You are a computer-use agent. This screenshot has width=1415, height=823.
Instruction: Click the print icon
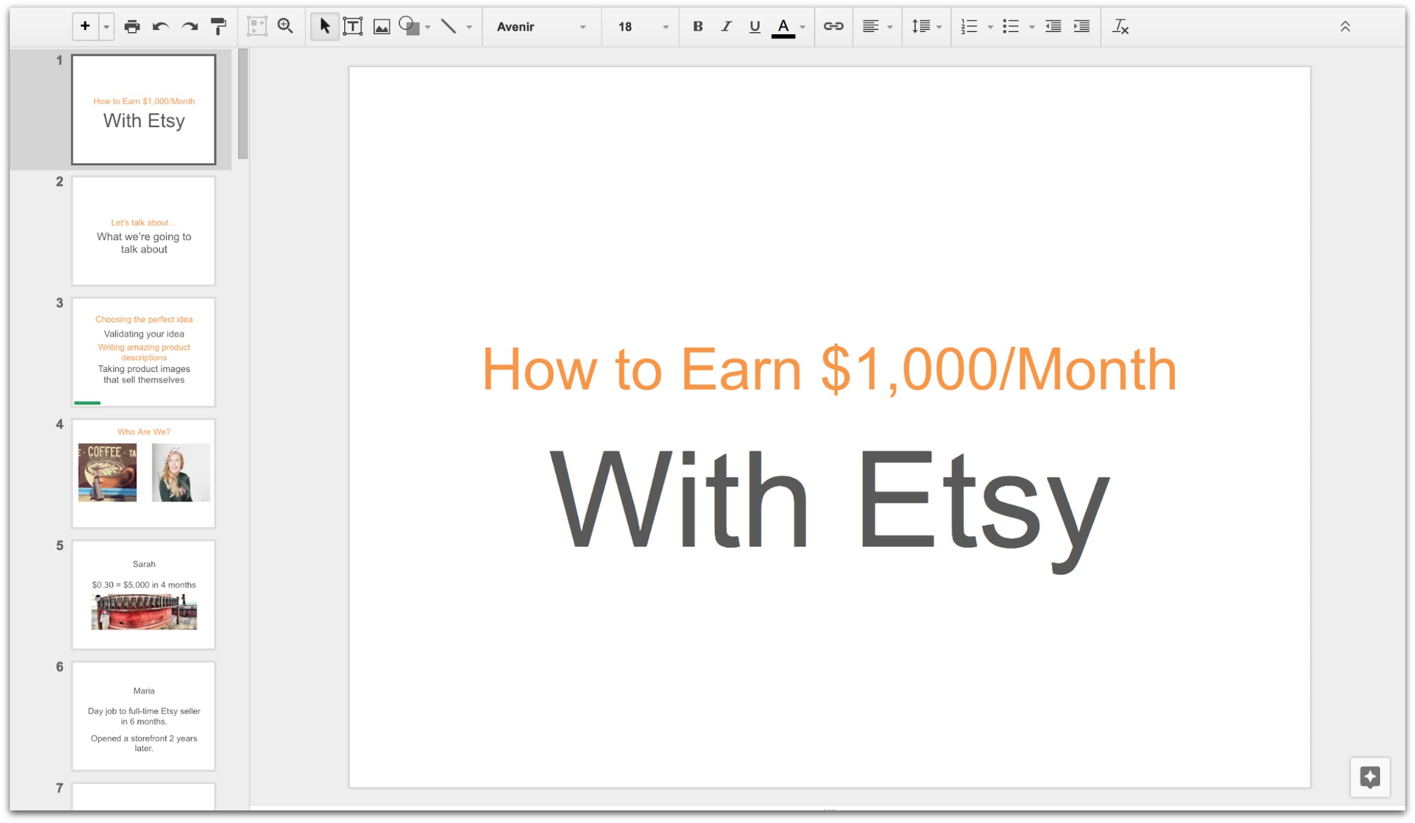132,27
